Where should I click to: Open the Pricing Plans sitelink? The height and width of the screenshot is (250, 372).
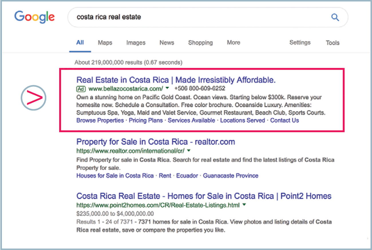pos(146,120)
